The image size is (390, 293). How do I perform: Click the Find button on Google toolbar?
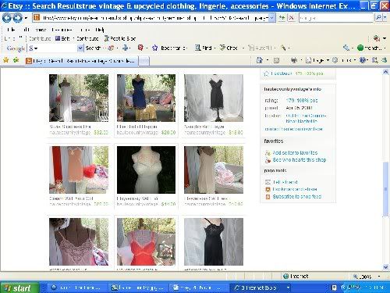click(x=204, y=48)
